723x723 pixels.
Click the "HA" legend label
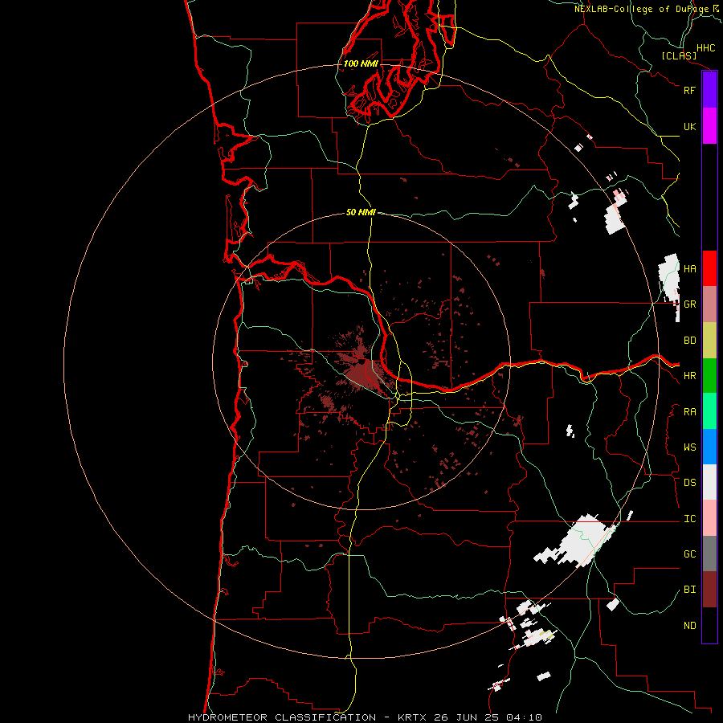coord(689,268)
